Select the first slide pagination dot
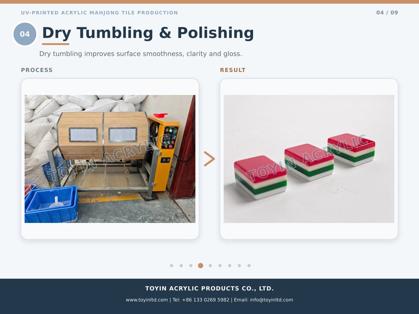 [x=171, y=266]
